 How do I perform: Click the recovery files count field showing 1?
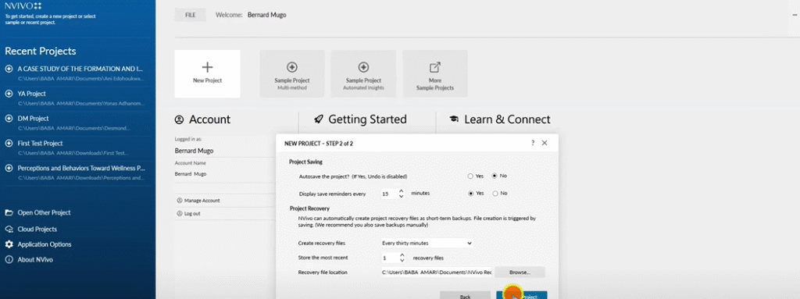coord(389,258)
